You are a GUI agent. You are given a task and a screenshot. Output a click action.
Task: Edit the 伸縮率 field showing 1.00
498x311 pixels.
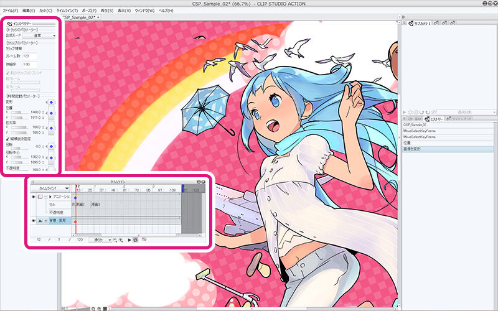point(29,64)
